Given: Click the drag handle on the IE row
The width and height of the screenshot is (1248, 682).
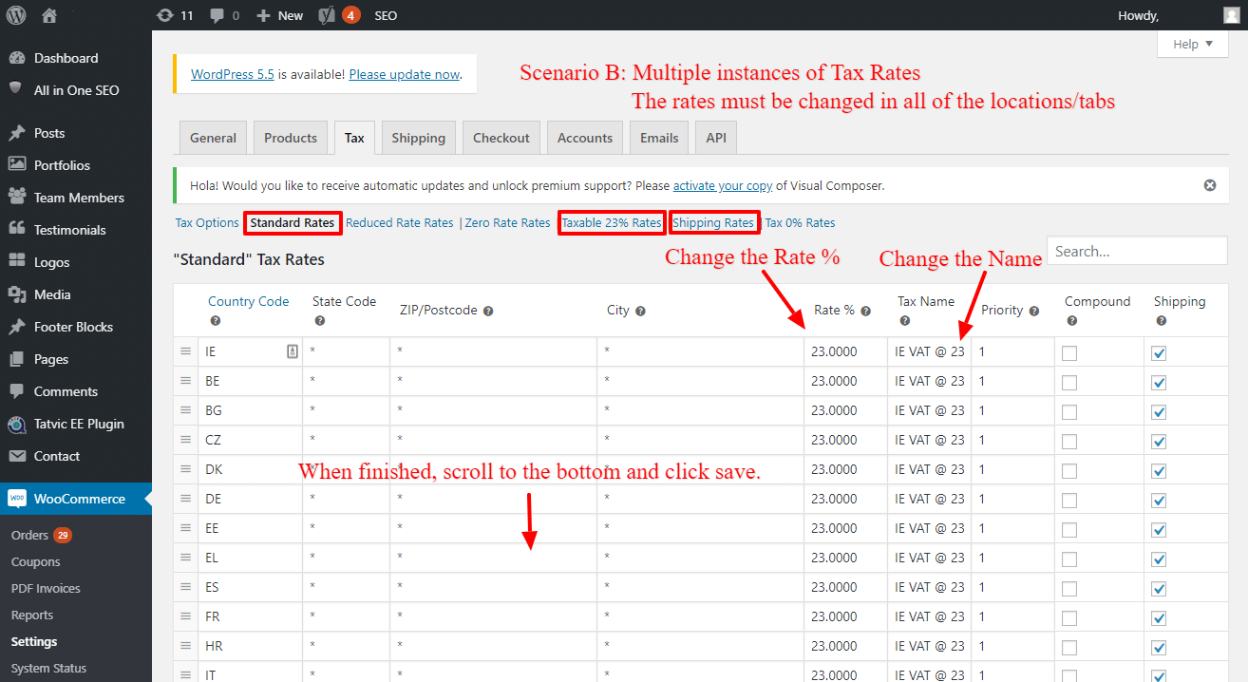Looking at the screenshot, I should pos(186,351).
